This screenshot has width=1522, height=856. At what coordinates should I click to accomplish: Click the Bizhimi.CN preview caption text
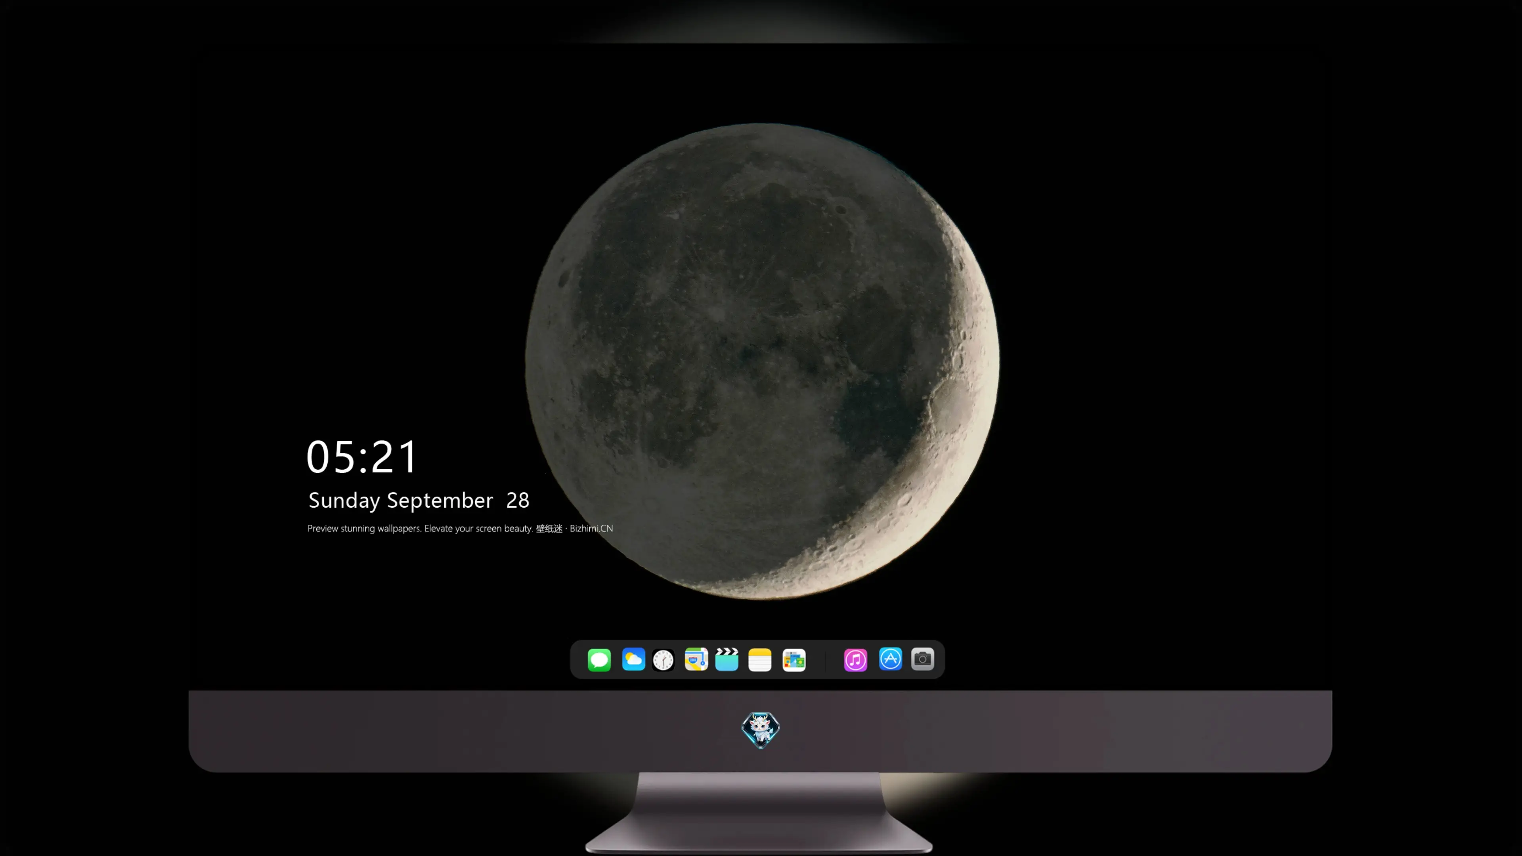(460, 528)
